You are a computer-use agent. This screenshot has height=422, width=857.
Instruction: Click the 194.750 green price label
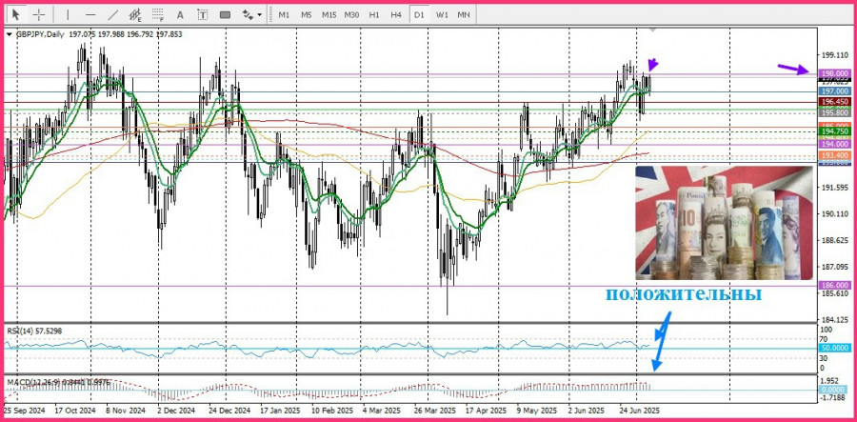click(x=834, y=131)
